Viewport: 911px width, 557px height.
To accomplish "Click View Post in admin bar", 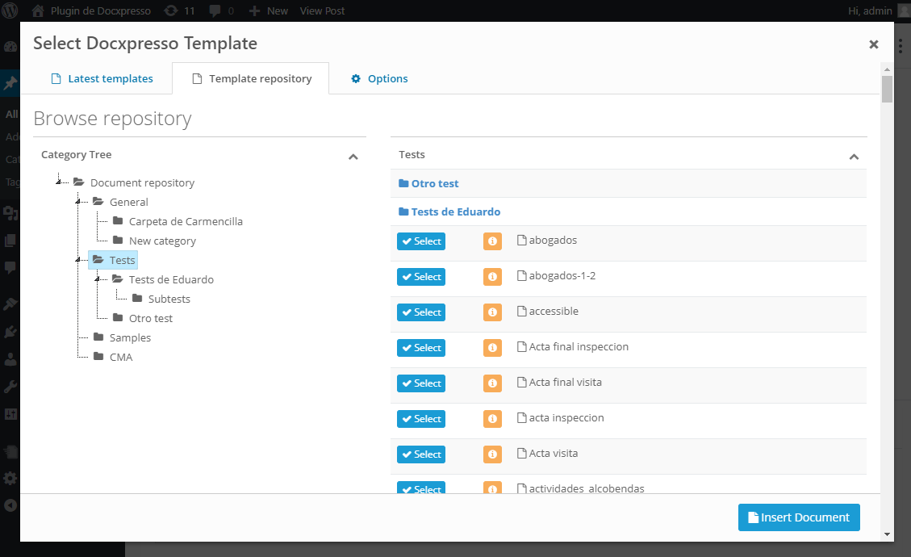I will click(322, 10).
